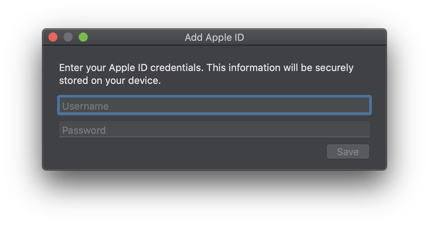
Task: Click the red button in title bar
Action: 53,37
